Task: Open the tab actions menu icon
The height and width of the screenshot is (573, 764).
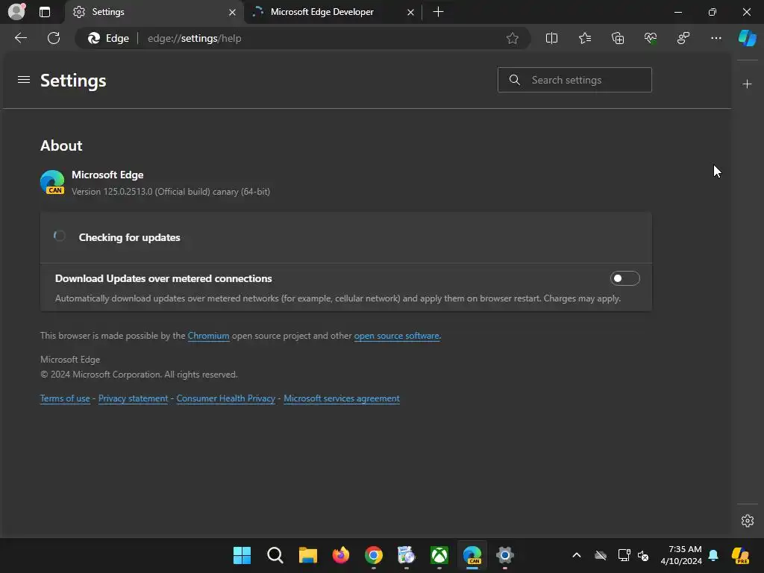Action: 45,12
